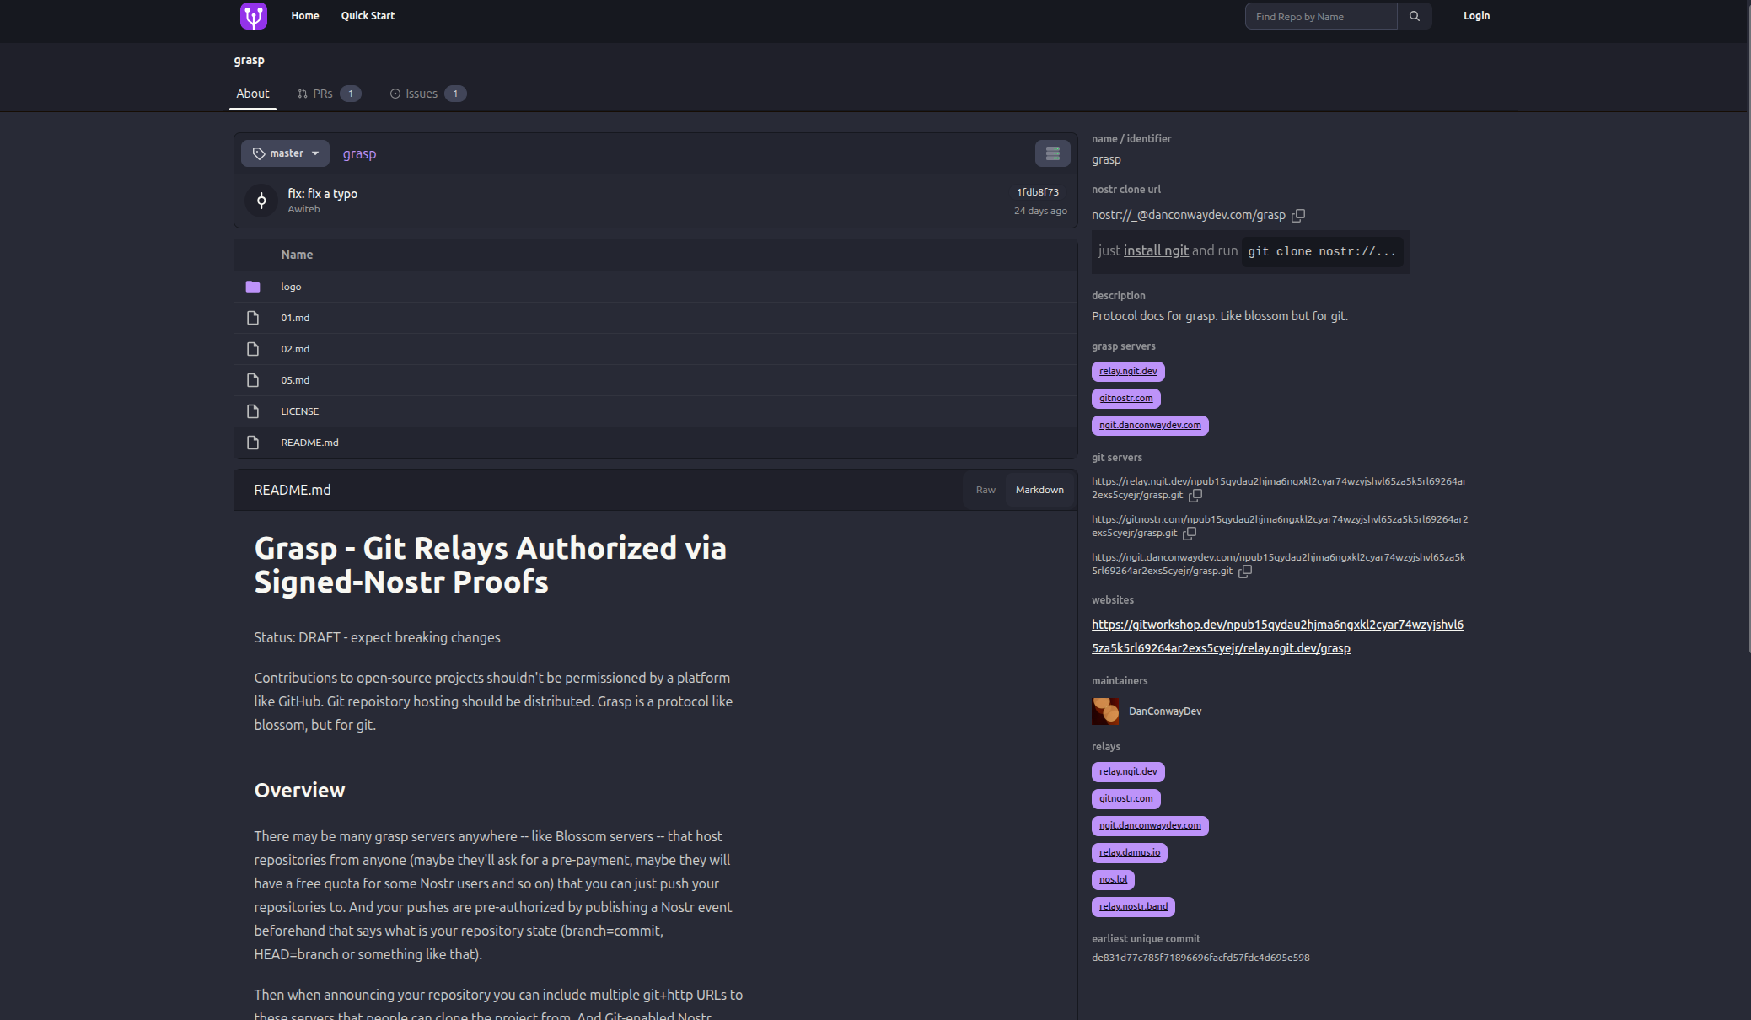The height and width of the screenshot is (1020, 1751).
Task: Expand the master branch dropdown
Action: [286, 153]
